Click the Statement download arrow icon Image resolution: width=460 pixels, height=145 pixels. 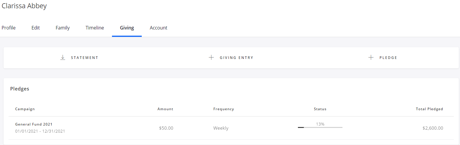coord(62,57)
